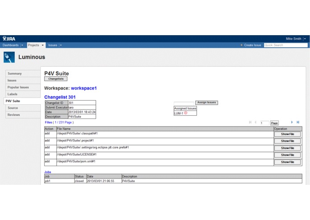Image resolution: width=310 pixels, height=220 pixels.
Task: Click the changelist date 2013/03/01 18:43:24
Action: point(82,112)
